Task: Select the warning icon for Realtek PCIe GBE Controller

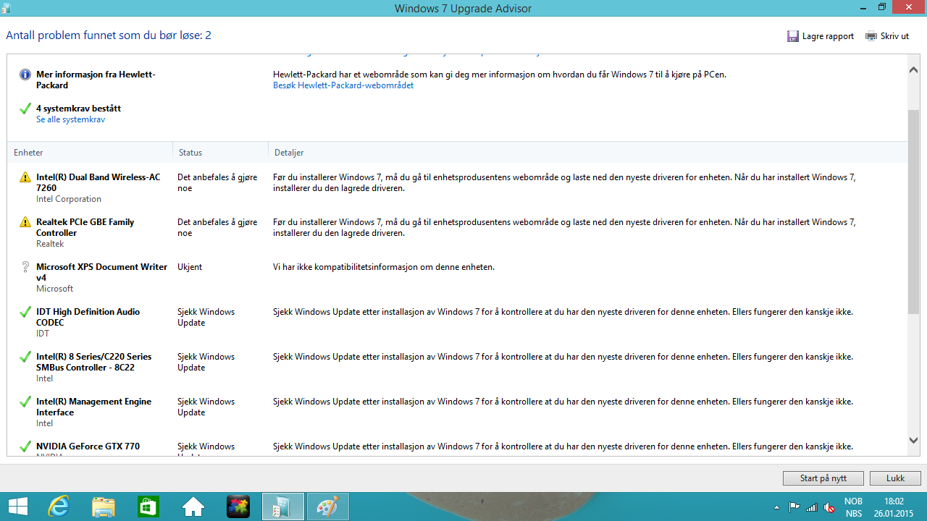Action: click(25, 222)
